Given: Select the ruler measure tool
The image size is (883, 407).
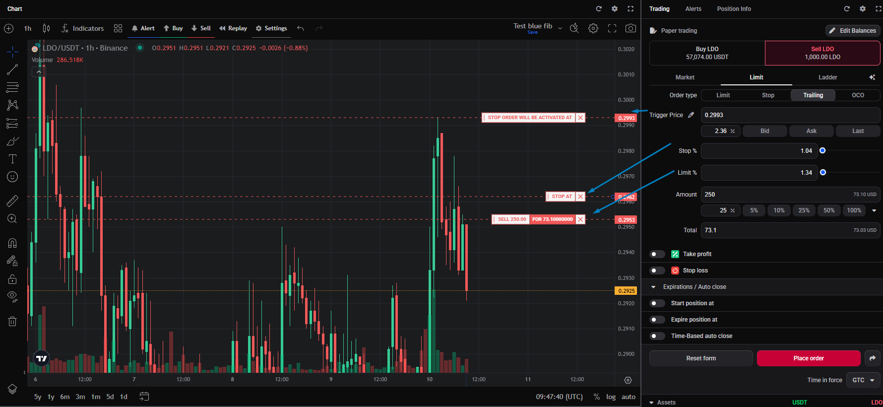Looking at the screenshot, I should (x=12, y=201).
